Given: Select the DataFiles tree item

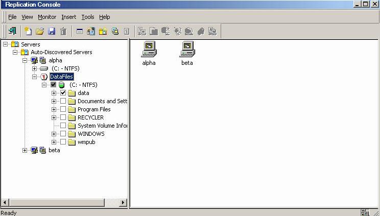Looking at the screenshot, I should coord(62,77).
